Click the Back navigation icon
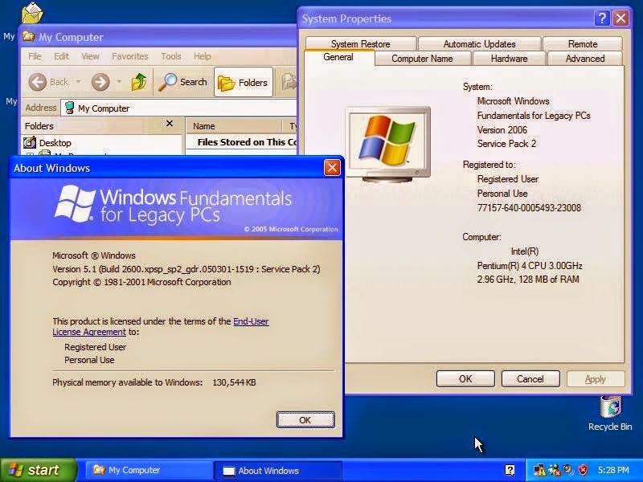 (x=39, y=81)
